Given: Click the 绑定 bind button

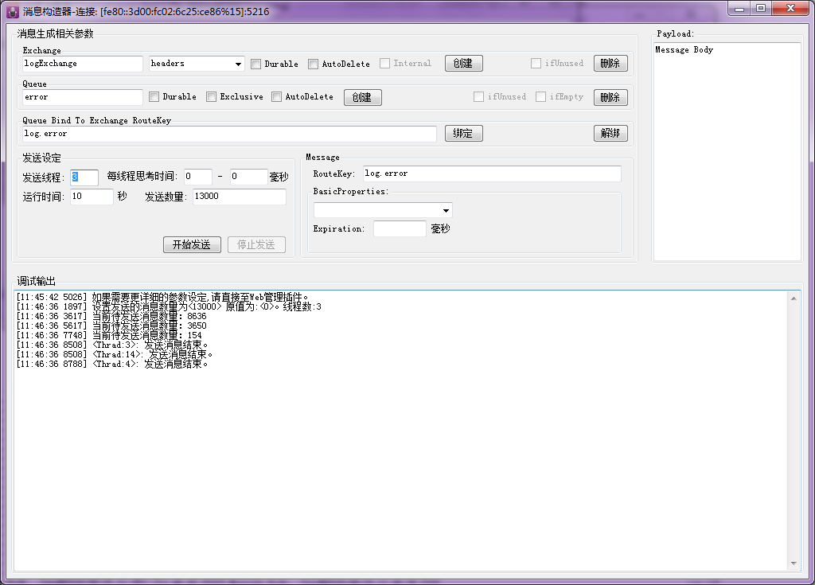Looking at the screenshot, I should coord(463,134).
